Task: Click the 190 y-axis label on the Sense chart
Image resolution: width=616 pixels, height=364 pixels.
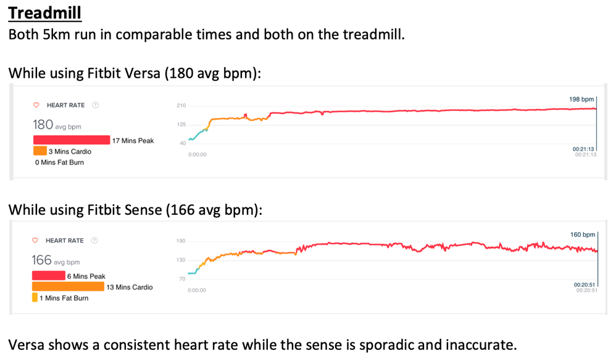Action: coord(181,241)
